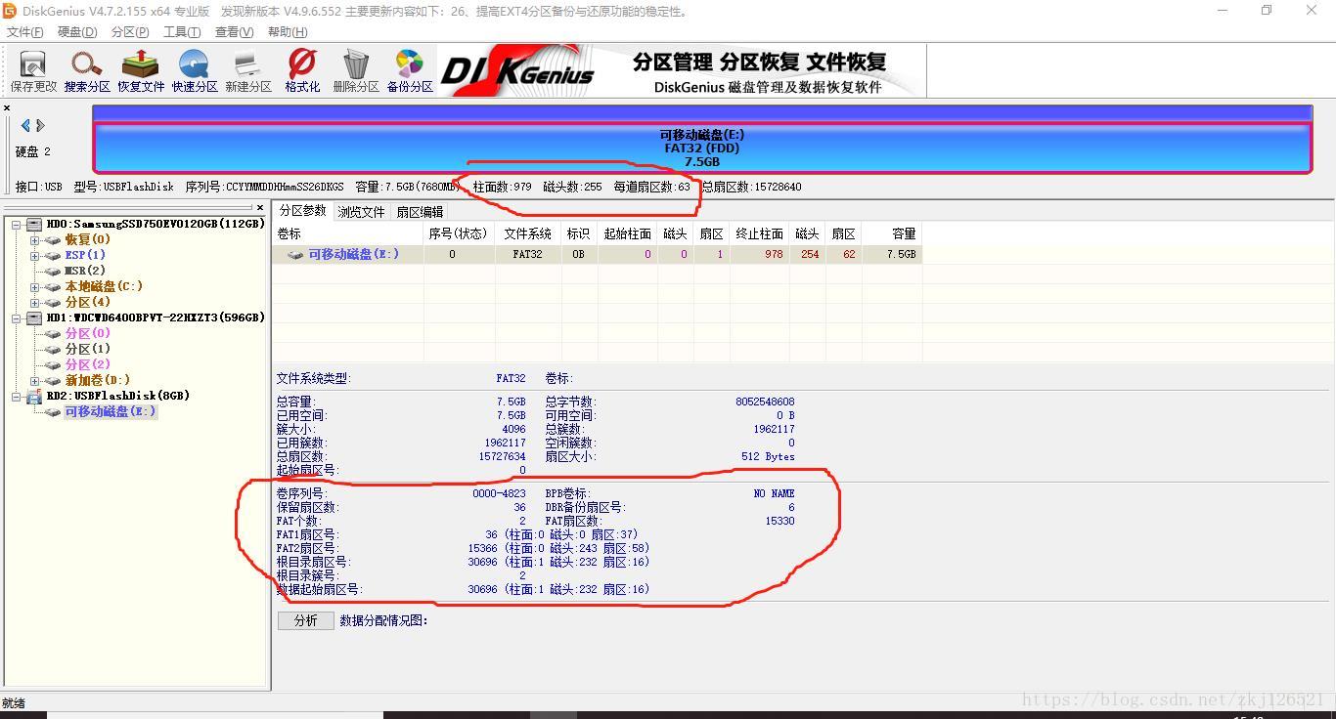Screen dimensions: 1336x719
Task: Collapse the HD0 SamsungSSD disk node
Action: pos(17,224)
